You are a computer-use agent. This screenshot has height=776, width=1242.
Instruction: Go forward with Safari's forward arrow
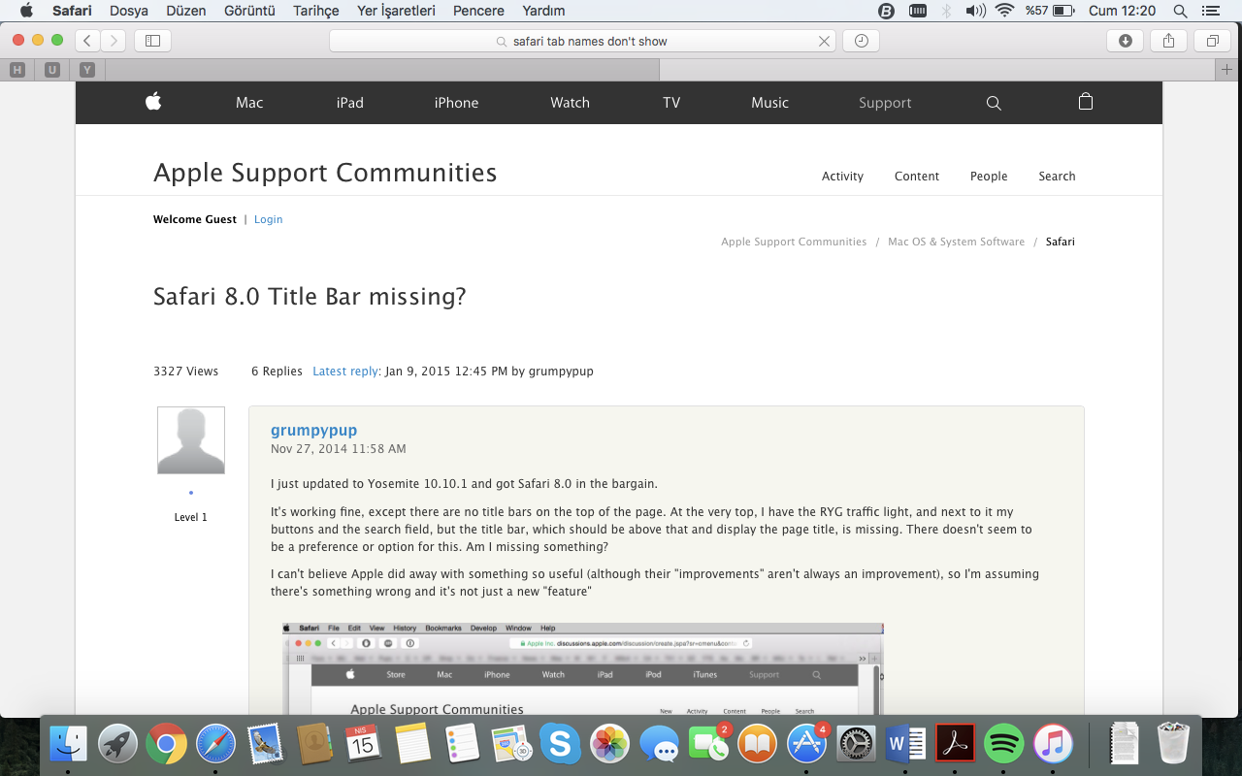pos(114,41)
